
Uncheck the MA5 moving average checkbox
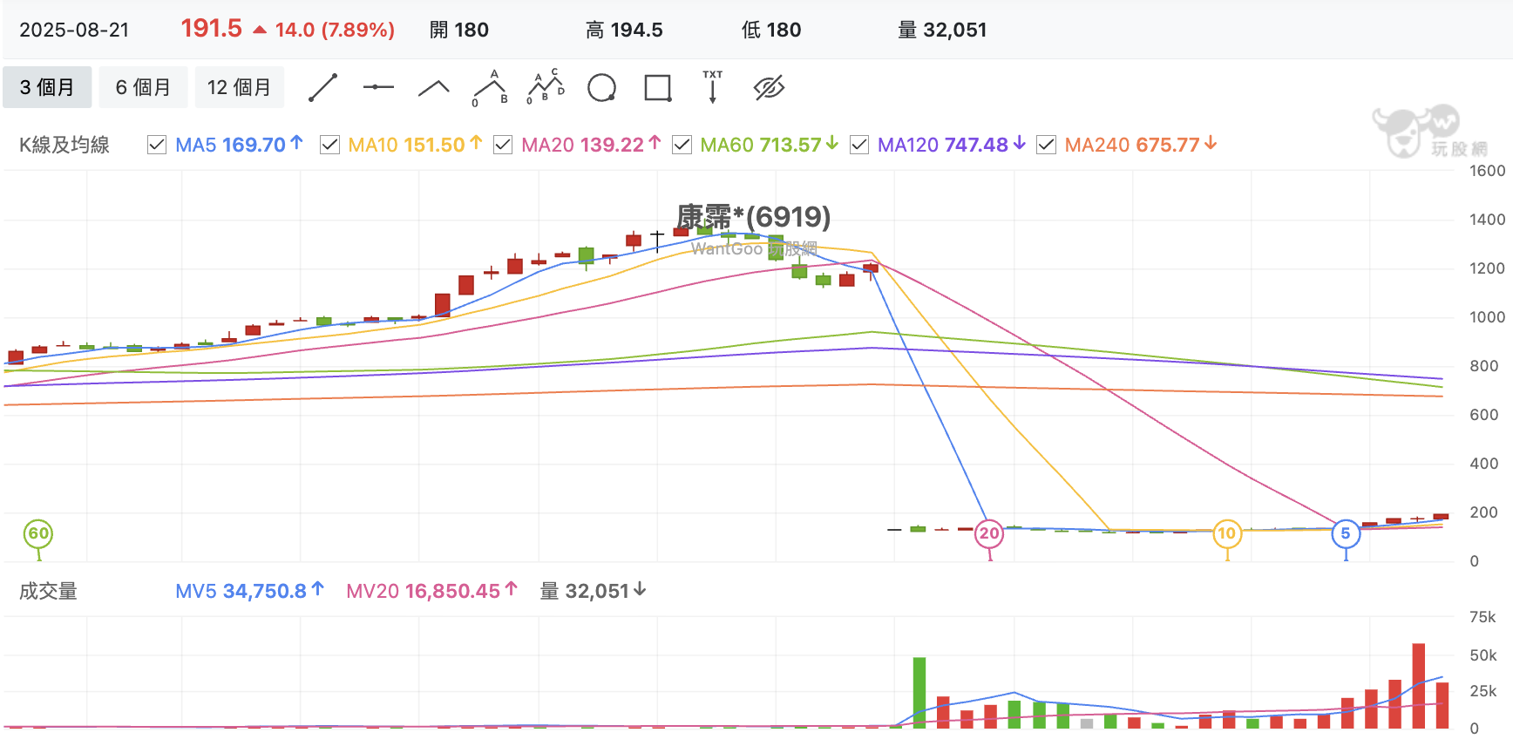[157, 145]
